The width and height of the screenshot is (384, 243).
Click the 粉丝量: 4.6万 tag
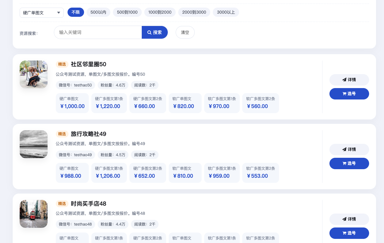[x=113, y=85]
